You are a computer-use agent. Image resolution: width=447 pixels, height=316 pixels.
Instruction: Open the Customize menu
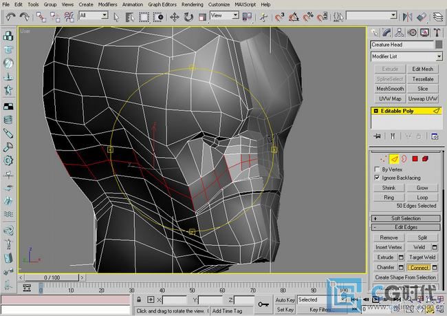click(x=219, y=5)
